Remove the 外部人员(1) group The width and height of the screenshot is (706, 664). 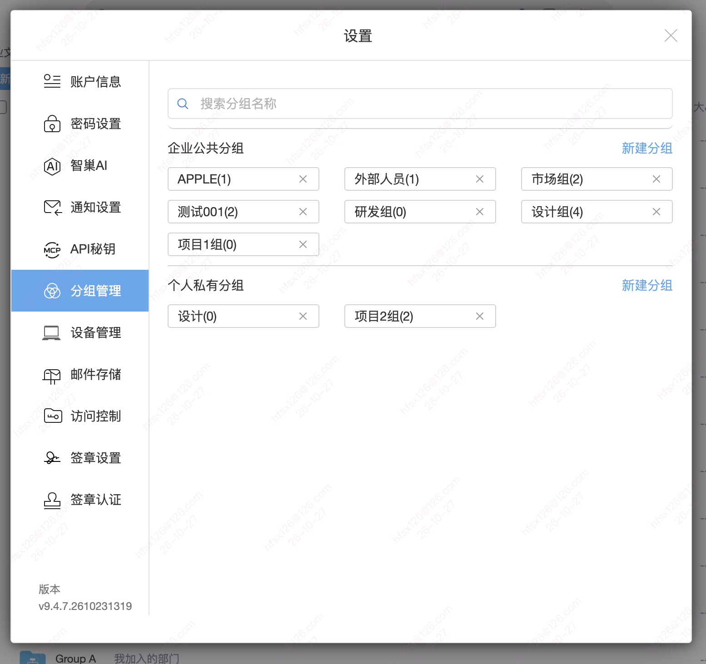click(480, 179)
